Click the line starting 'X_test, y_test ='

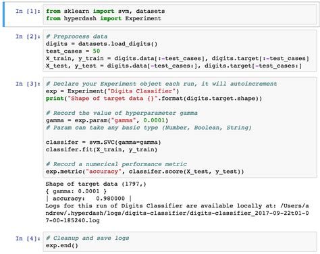coord(174,66)
